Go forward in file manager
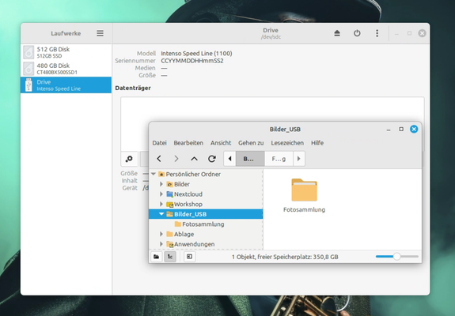 pyautogui.click(x=176, y=159)
